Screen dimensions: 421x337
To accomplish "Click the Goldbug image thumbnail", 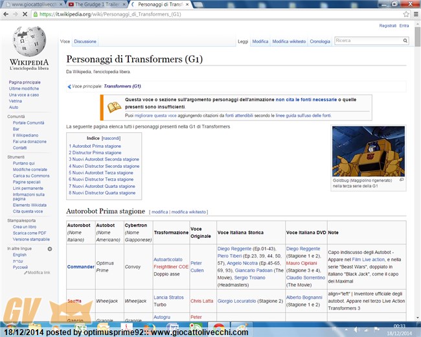I will (x=369, y=151).
